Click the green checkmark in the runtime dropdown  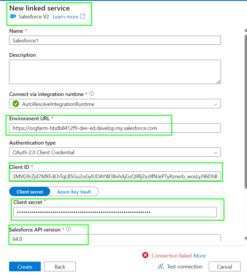(x=16, y=104)
